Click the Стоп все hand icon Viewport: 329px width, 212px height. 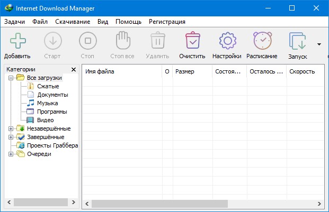click(123, 40)
